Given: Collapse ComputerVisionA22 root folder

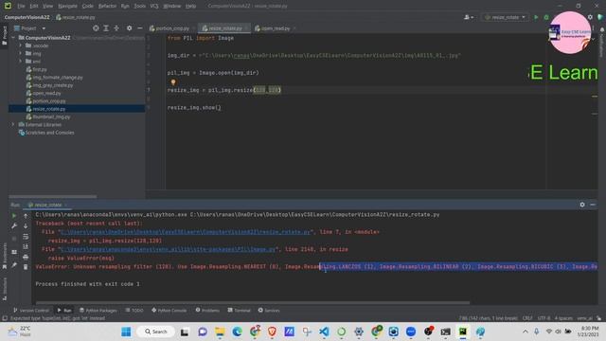Looking at the screenshot, I should pyautogui.click(x=13, y=38).
